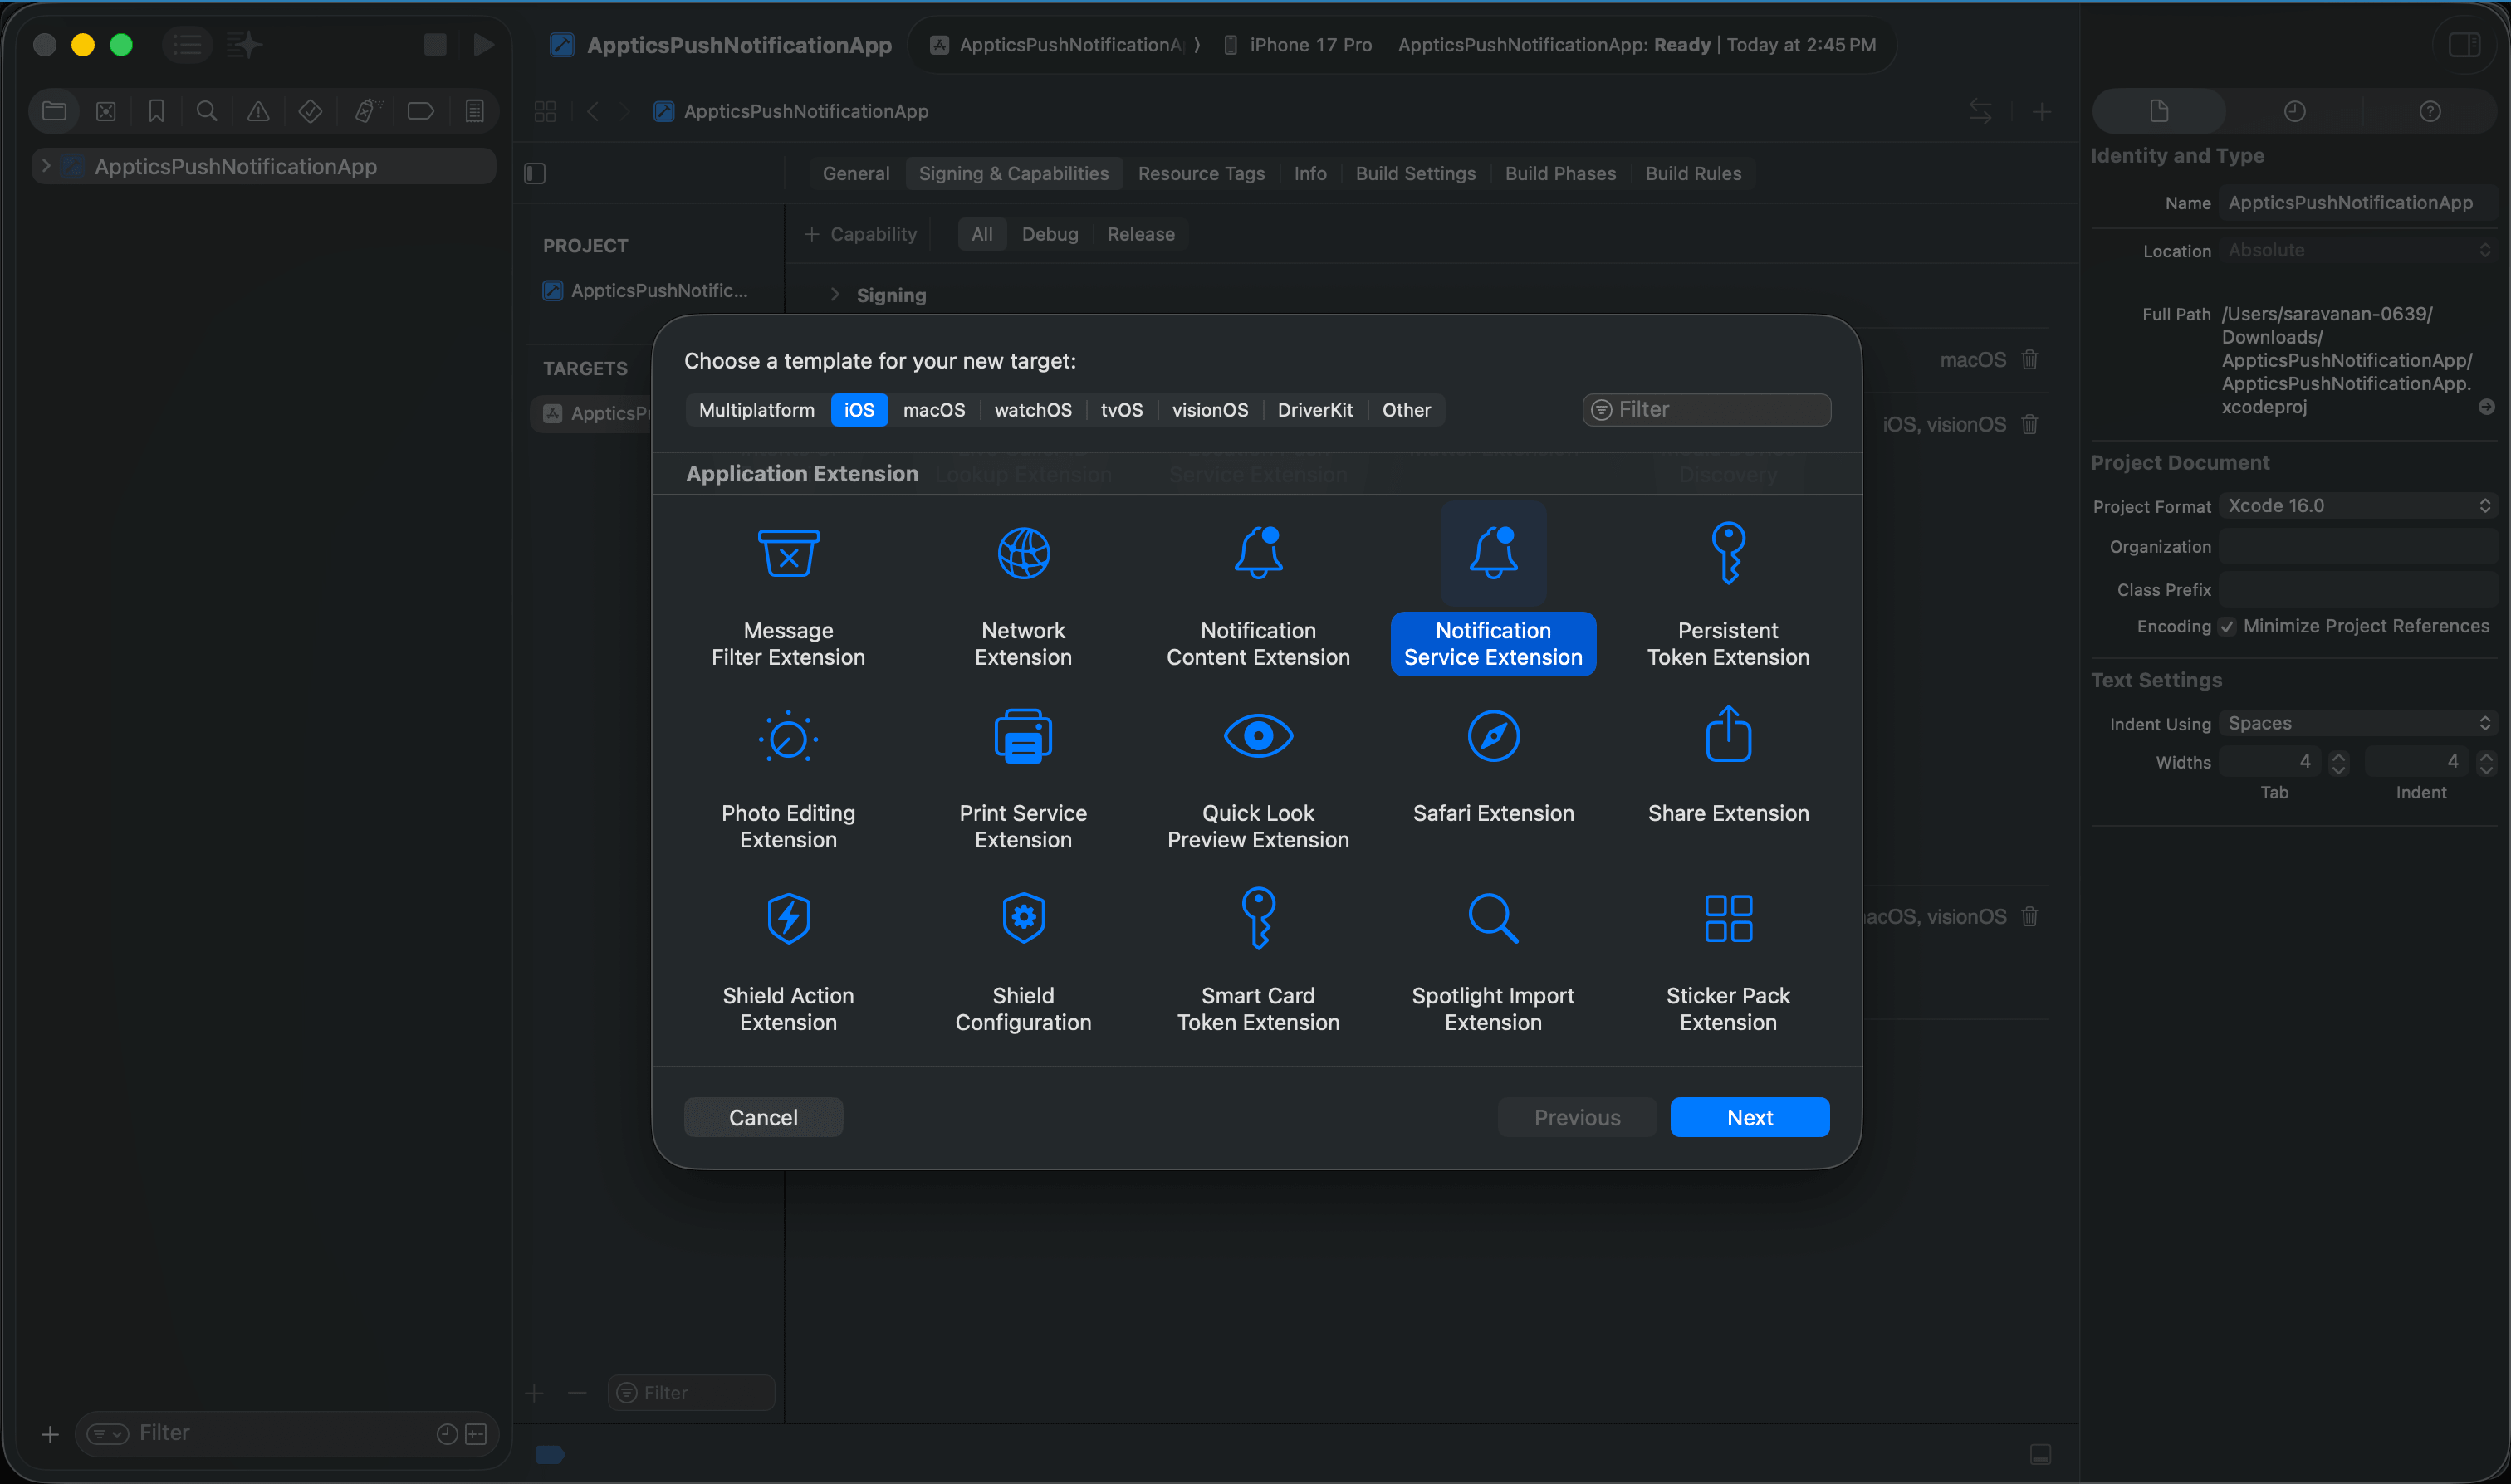2511x1484 pixels.
Task: Click the Run play button in toolbar
Action: click(x=483, y=45)
